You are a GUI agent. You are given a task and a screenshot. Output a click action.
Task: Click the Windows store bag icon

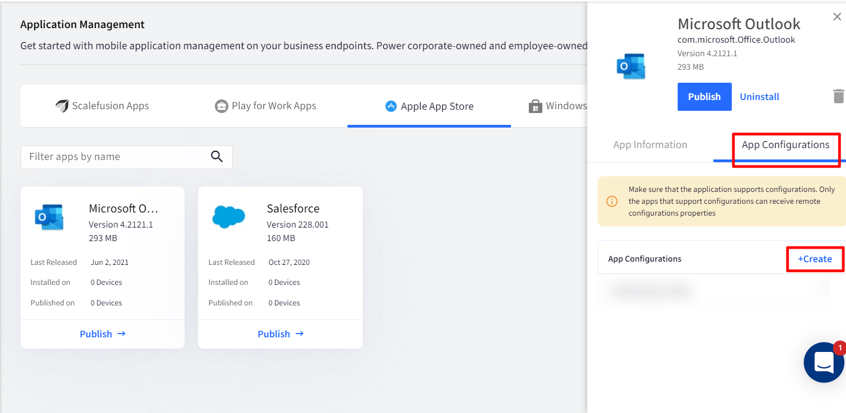coord(535,106)
